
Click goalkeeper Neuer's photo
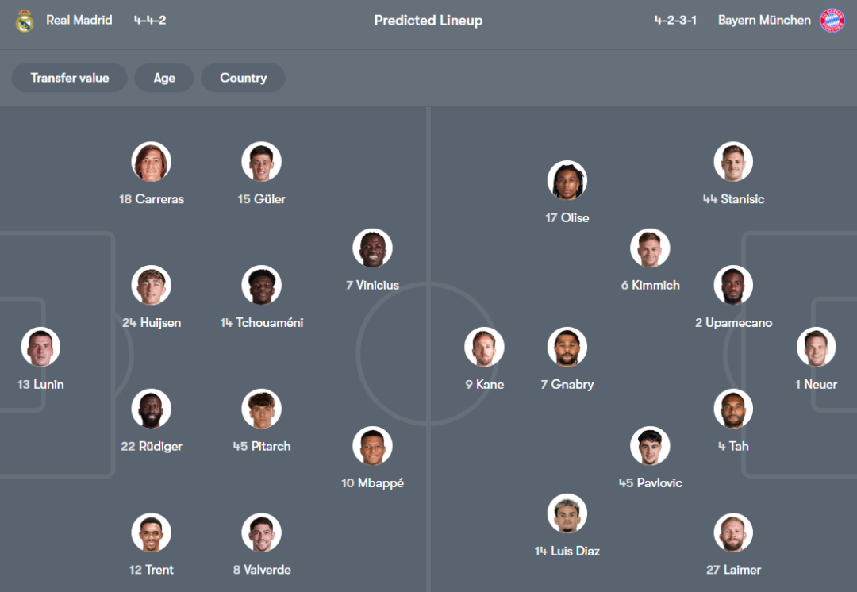point(817,348)
